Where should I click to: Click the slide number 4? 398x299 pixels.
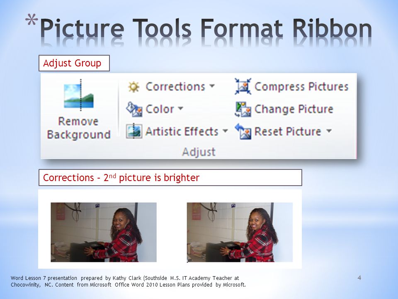[x=359, y=278]
